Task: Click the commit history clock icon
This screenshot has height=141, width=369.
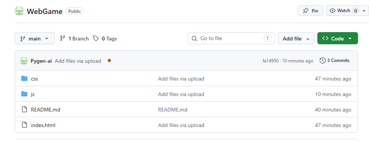Action: (322, 60)
